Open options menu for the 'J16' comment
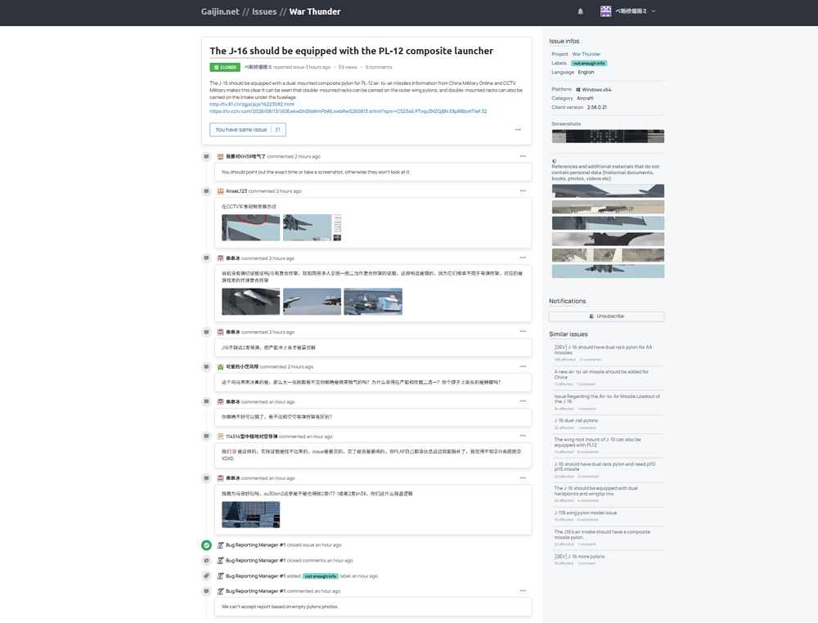 pyautogui.click(x=523, y=332)
